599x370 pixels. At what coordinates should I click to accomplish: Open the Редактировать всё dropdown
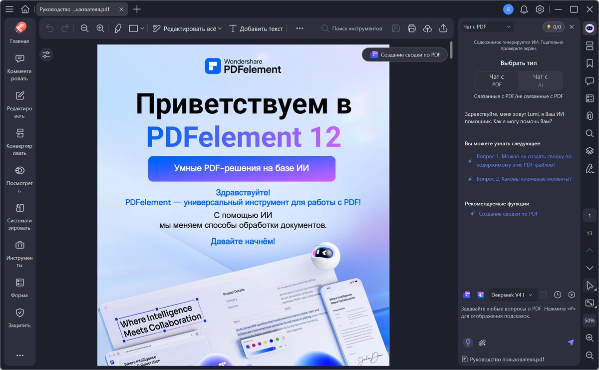(187, 28)
